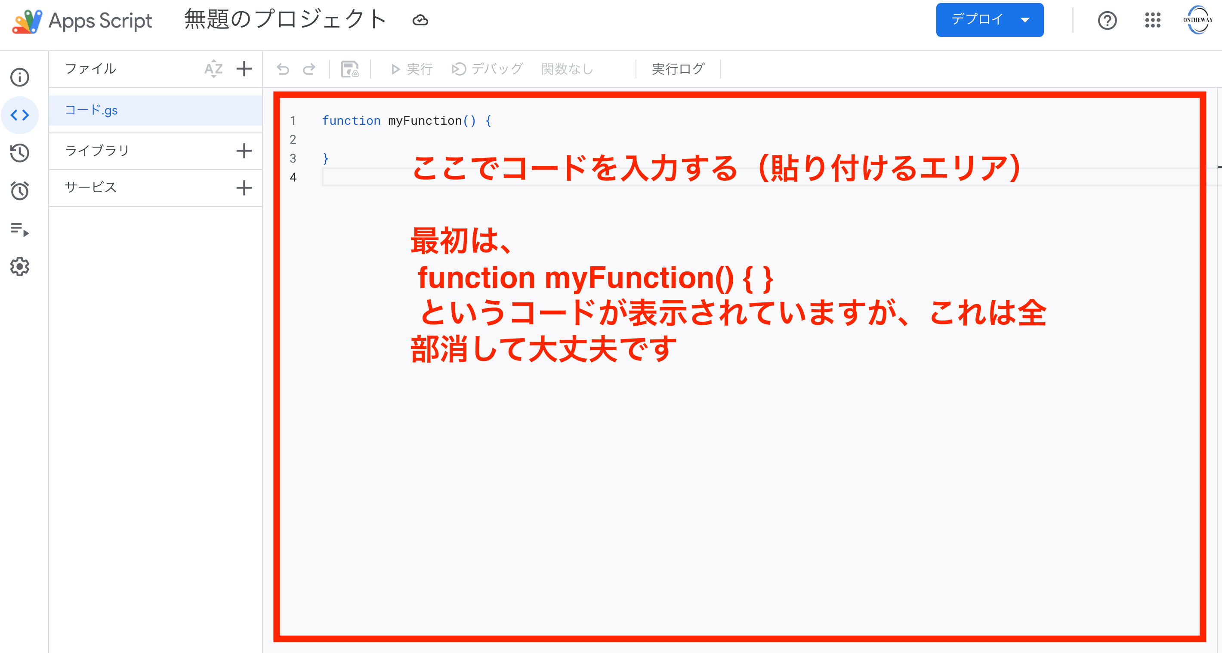The image size is (1222, 653).
Task: Save project with the disk icon
Action: pyautogui.click(x=350, y=69)
